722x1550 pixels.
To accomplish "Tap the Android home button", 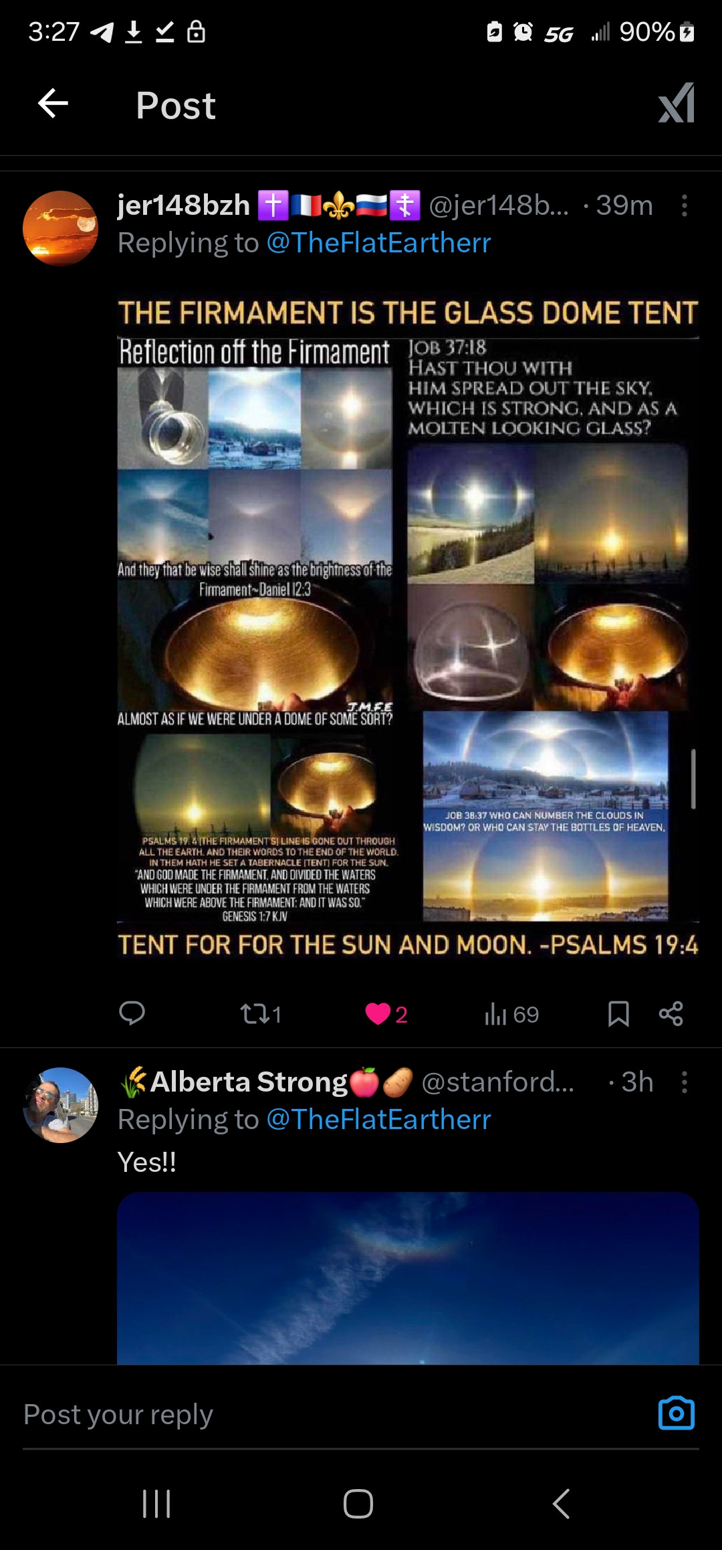I will coord(358,1504).
